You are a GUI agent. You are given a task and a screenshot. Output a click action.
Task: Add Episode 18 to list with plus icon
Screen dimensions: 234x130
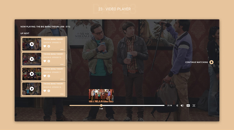tap(49, 91)
